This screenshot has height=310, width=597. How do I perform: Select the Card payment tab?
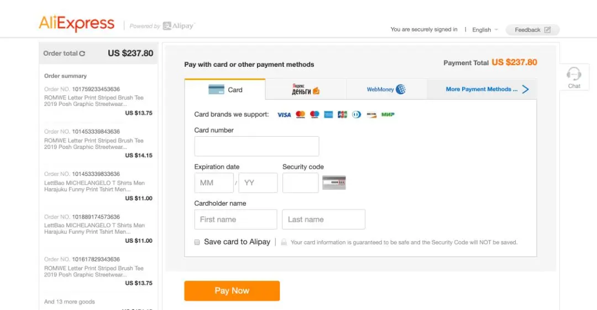225,90
